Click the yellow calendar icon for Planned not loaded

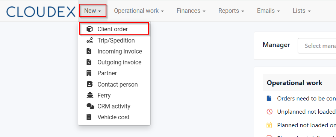[269, 125]
